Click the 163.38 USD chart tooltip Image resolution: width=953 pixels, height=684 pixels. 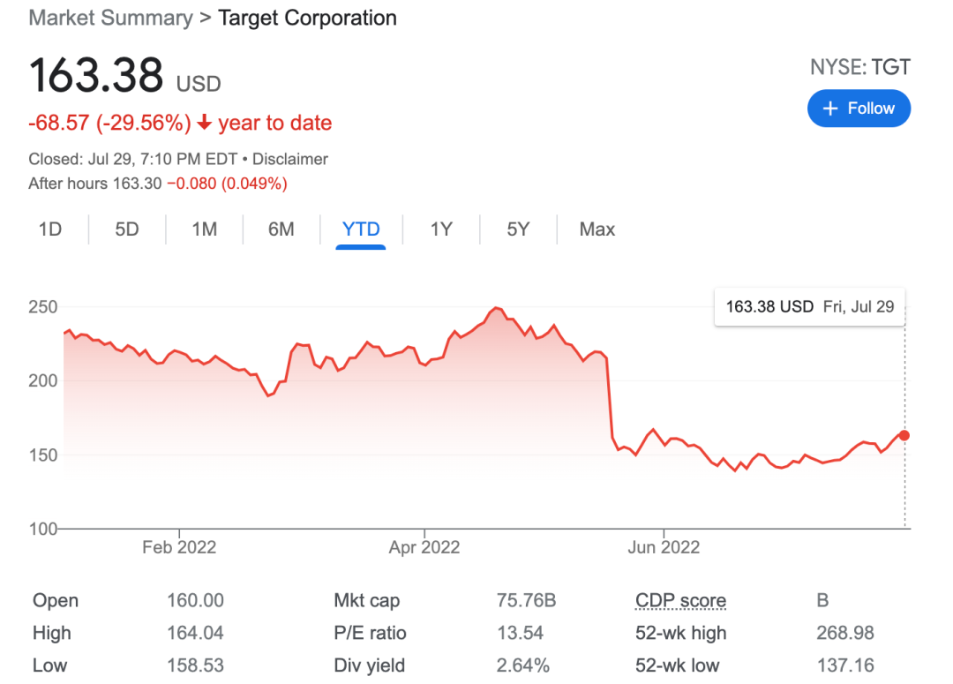click(x=809, y=307)
